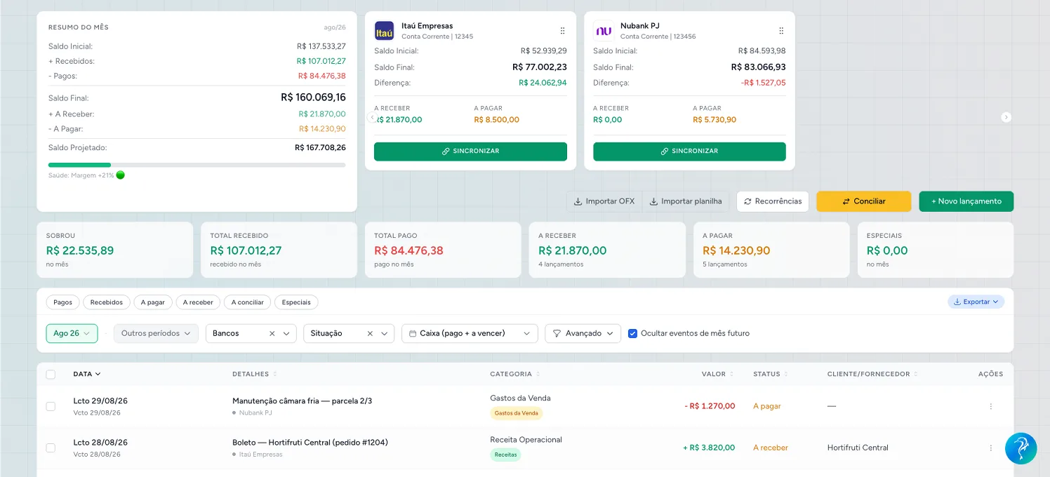Click the ago/26 label in Resumo do Mês

click(x=335, y=27)
